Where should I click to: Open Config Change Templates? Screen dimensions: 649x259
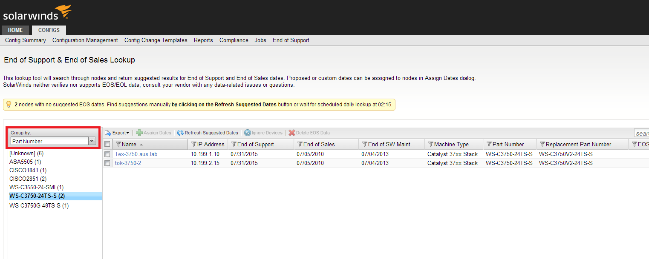(x=156, y=40)
